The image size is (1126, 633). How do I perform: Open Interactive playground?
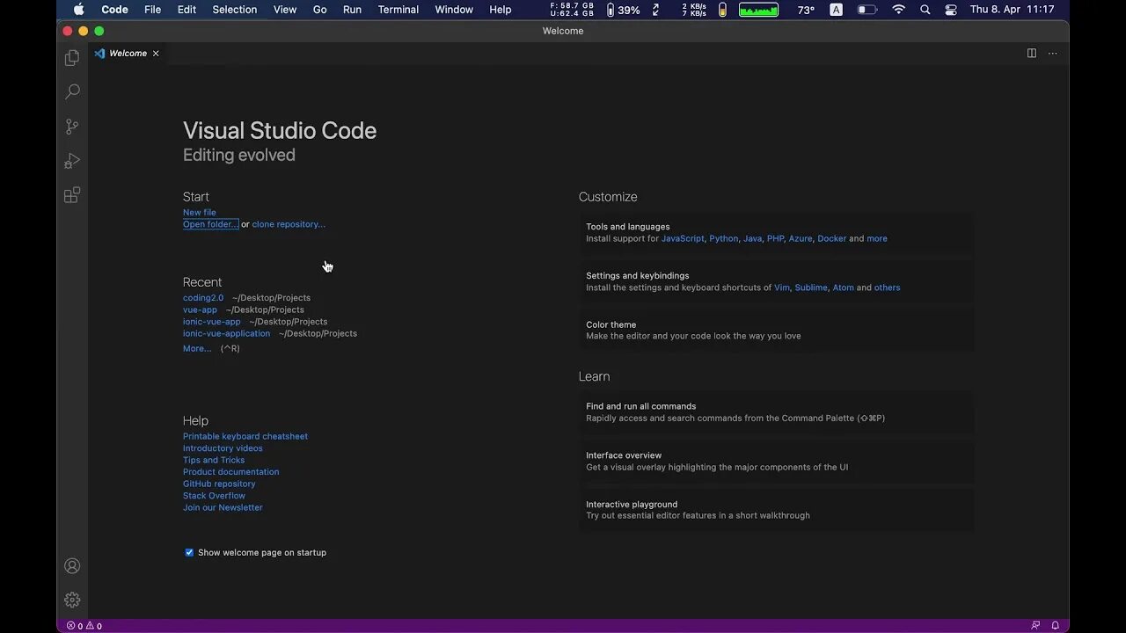[776, 510]
